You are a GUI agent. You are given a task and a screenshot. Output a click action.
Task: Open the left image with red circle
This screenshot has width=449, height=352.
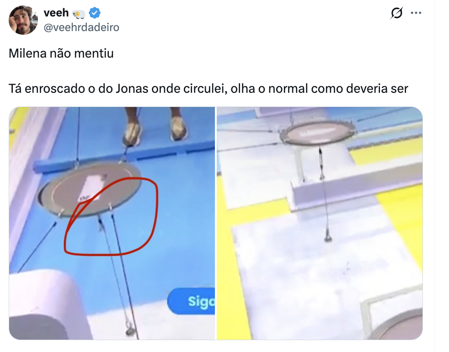[112, 223]
